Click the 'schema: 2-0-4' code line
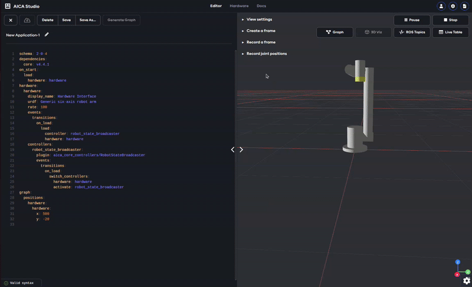The height and width of the screenshot is (287, 472). (x=33, y=54)
